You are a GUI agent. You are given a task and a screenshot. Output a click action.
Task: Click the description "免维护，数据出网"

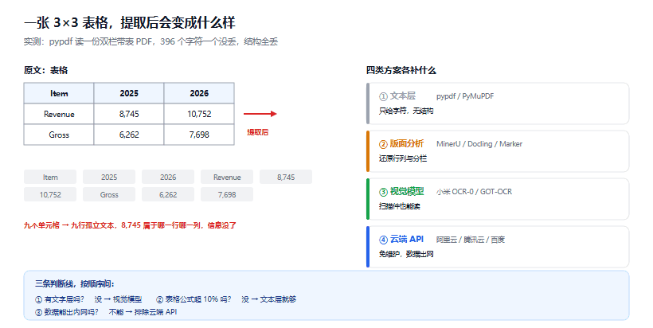tap(406, 254)
